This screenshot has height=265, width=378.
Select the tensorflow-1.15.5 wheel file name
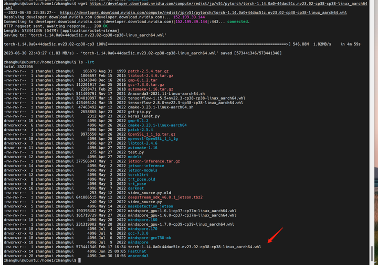pos(186,98)
